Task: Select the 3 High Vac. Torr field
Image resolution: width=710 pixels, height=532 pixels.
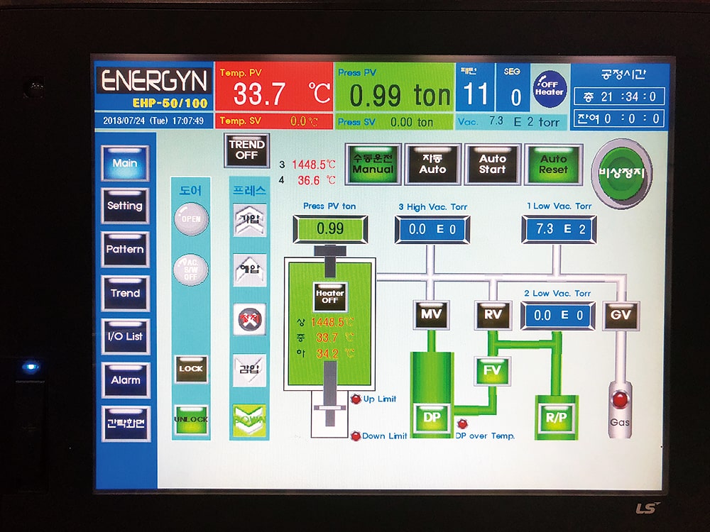Action: coord(432,230)
